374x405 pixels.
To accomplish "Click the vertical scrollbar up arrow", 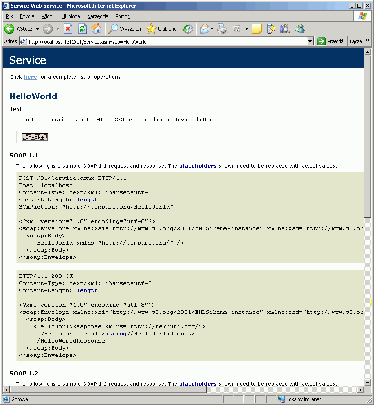I will pyautogui.click(x=368, y=52).
